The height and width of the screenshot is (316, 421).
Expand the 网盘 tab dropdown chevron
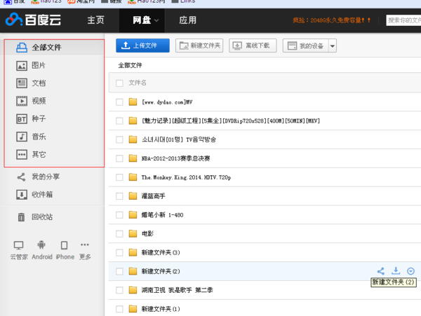(157, 20)
